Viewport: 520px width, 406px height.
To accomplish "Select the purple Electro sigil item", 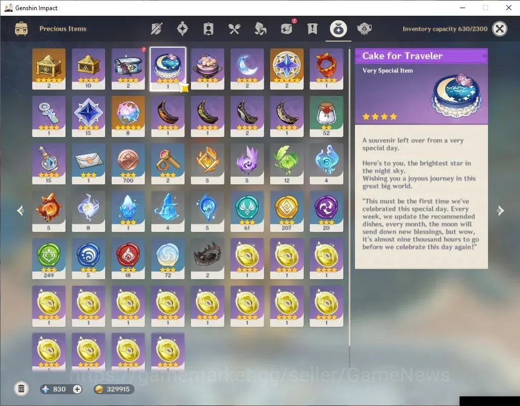I will [x=247, y=164].
